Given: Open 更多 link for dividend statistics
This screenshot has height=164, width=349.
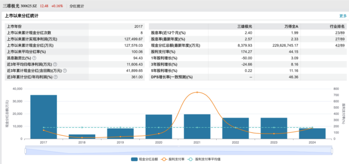Looking at the screenshot, I should tap(343, 16).
